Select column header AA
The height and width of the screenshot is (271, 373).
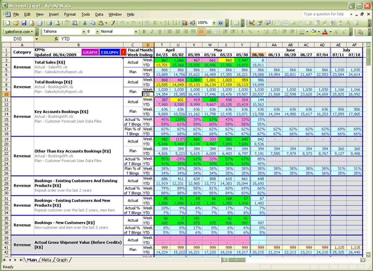point(274,45)
